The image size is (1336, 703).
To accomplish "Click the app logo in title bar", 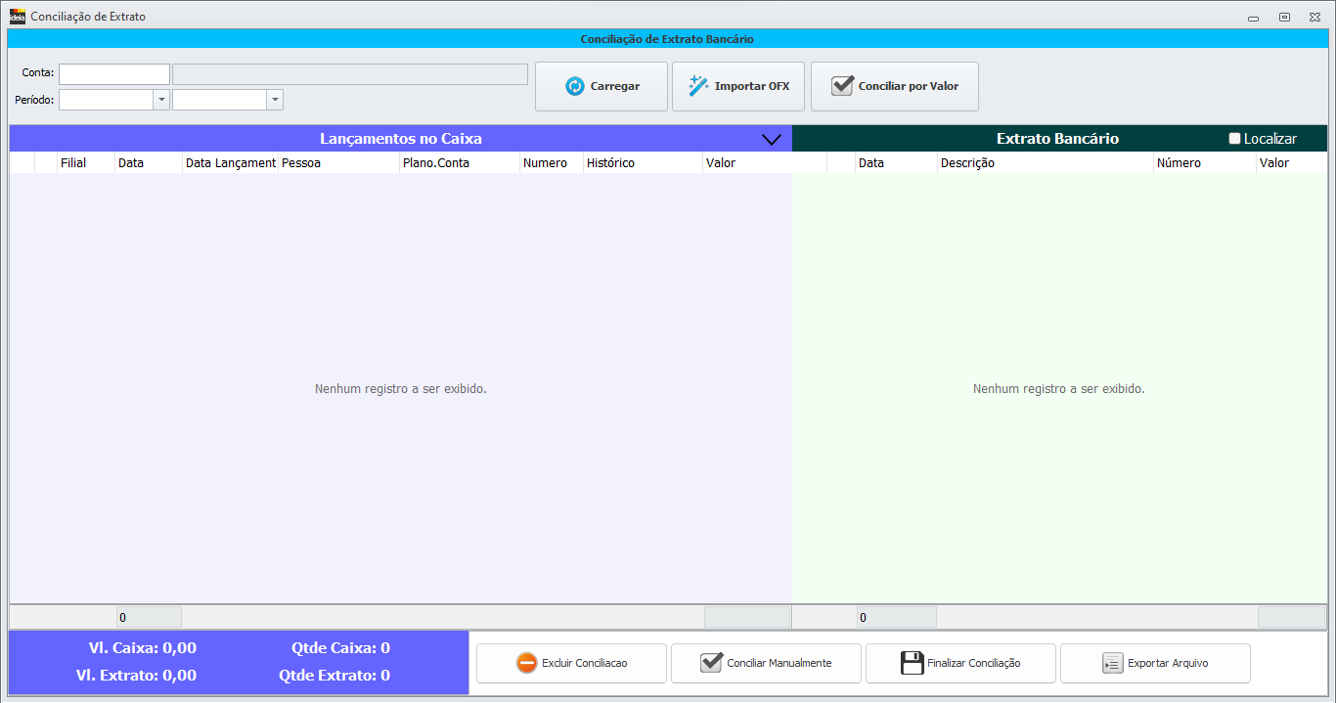I will (x=18, y=17).
